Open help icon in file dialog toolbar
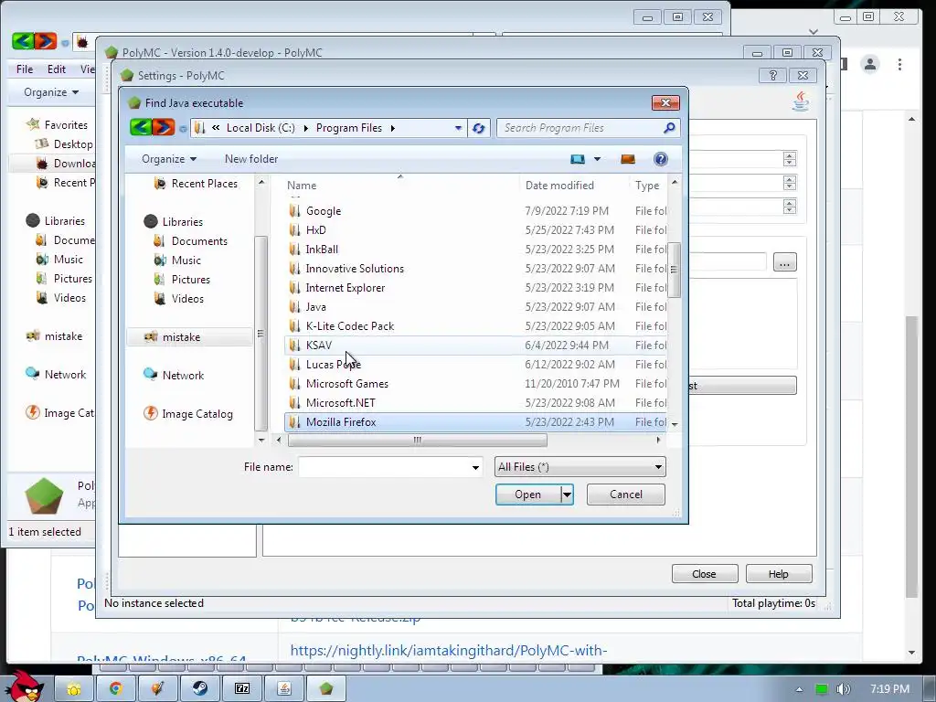936x702 pixels. [x=660, y=159]
